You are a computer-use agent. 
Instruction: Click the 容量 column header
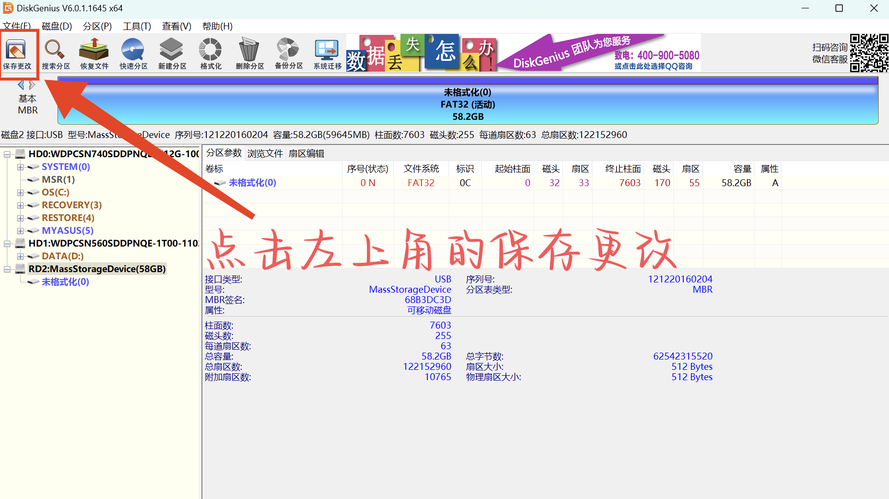coord(729,169)
